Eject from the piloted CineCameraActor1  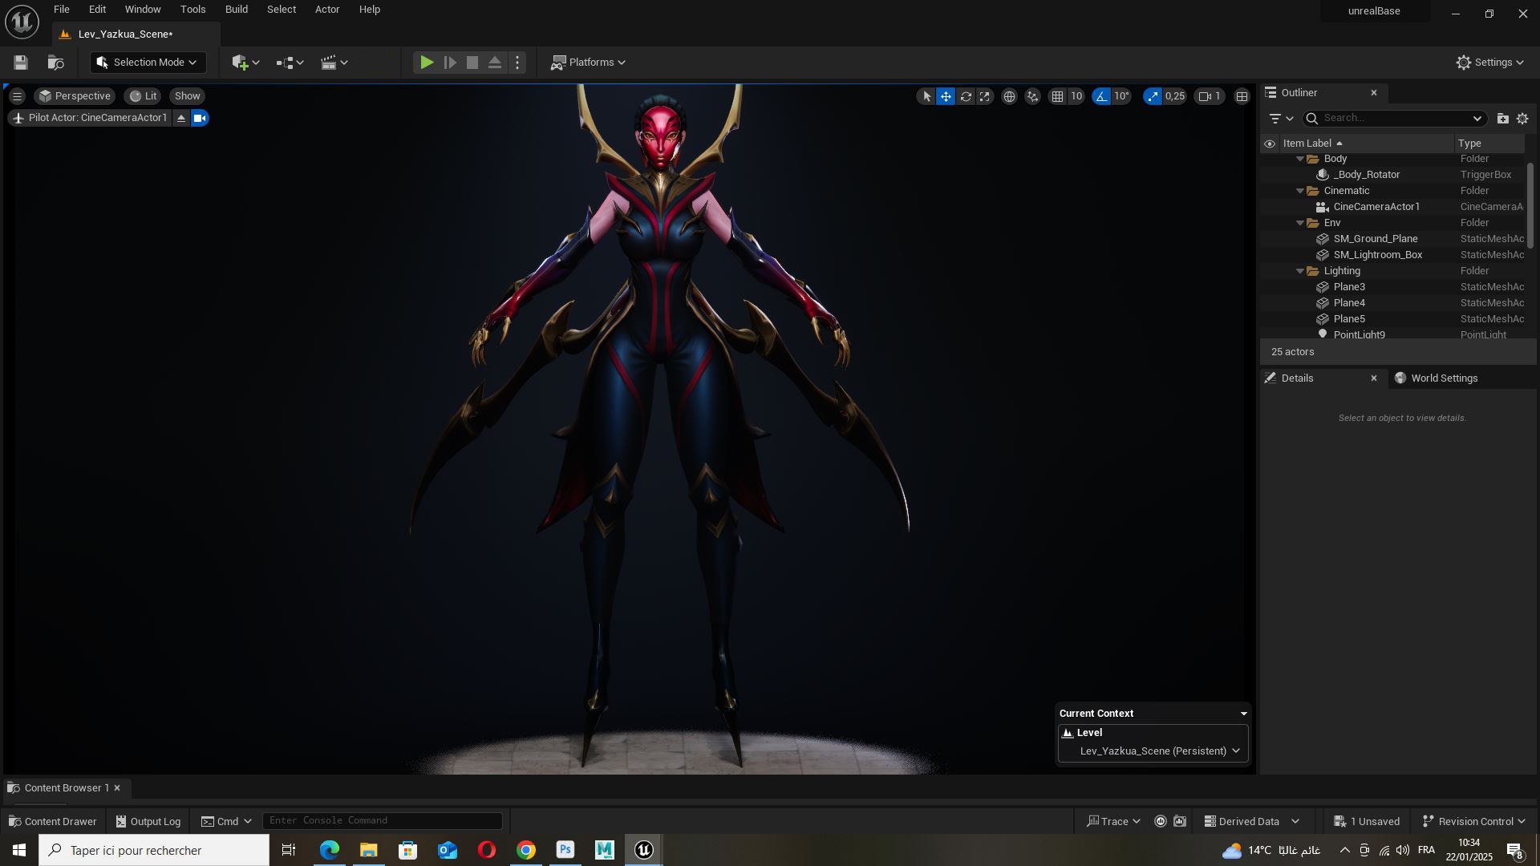click(x=181, y=118)
